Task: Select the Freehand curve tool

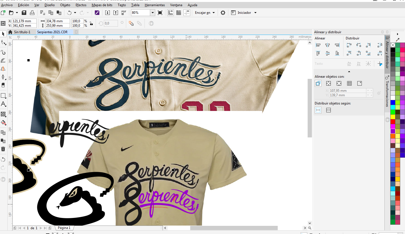Action: (x=3, y=52)
